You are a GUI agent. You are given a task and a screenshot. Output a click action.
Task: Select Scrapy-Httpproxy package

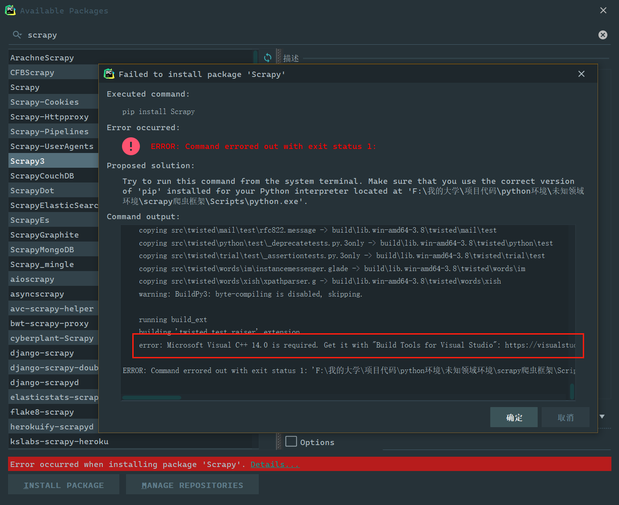click(54, 117)
